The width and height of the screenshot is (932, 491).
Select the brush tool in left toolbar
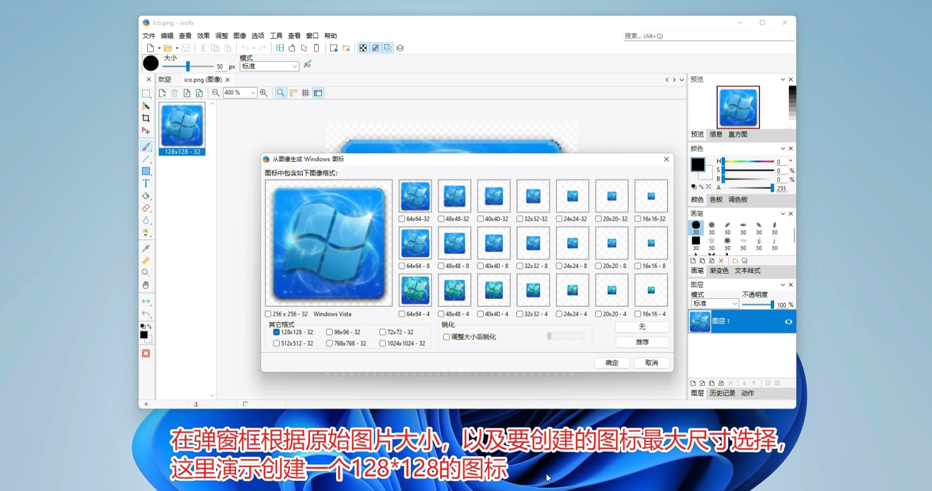tap(146, 146)
